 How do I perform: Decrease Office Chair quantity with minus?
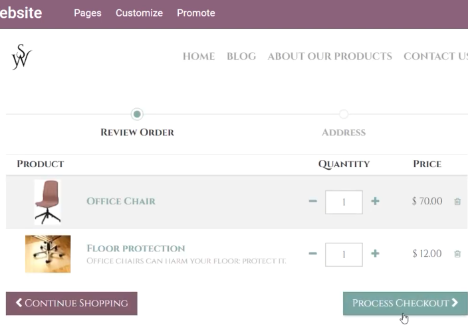click(x=313, y=201)
